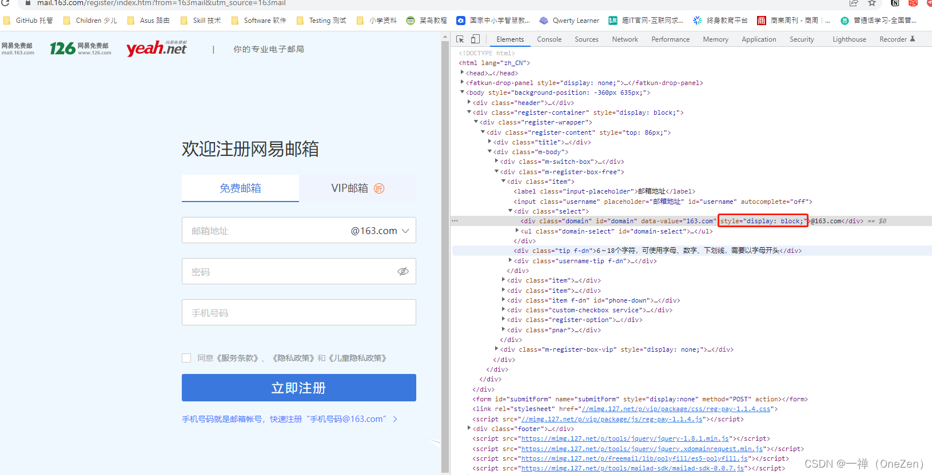Open the Performance tab
Viewport: 932px width, 475px height.
tap(671, 39)
